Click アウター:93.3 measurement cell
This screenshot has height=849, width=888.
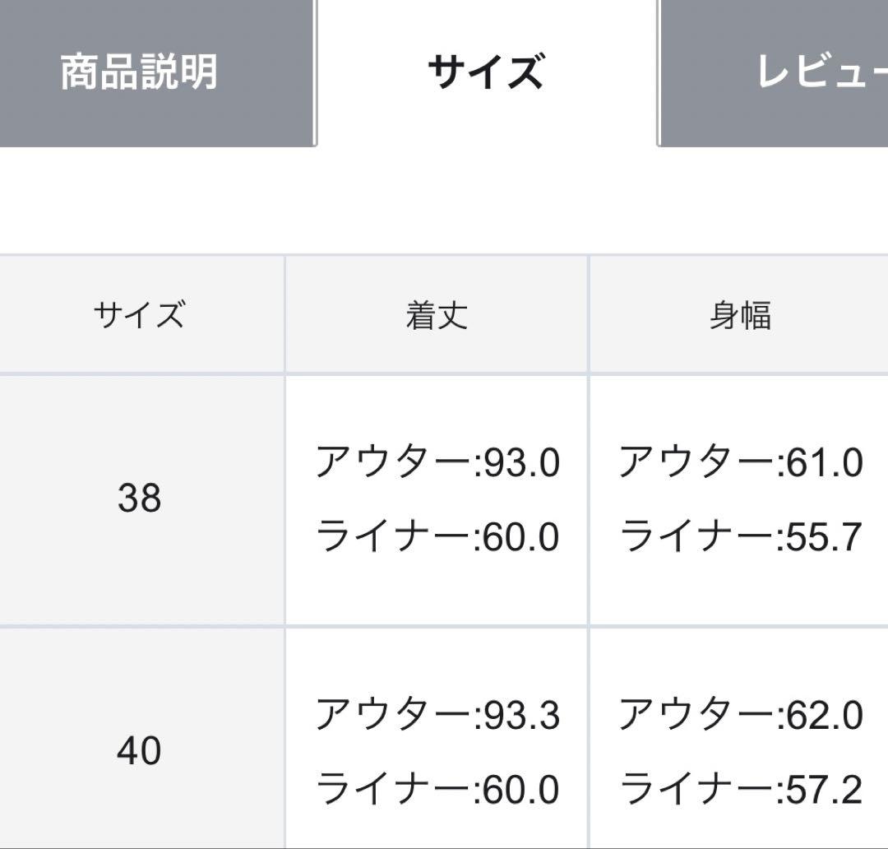(x=436, y=716)
